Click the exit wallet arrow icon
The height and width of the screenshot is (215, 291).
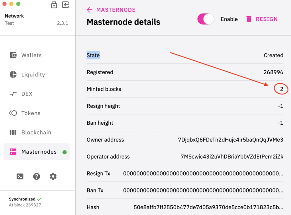(66, 5)
